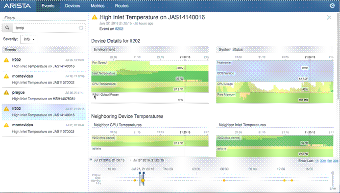Click the Fan Speed chart row
This screenshot has width=340, height=193.
(150, 66)
